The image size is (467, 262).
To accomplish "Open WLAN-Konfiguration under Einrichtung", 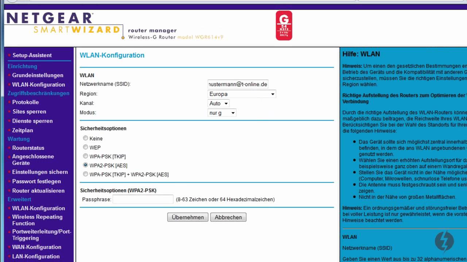I will (x=38, y=84).
